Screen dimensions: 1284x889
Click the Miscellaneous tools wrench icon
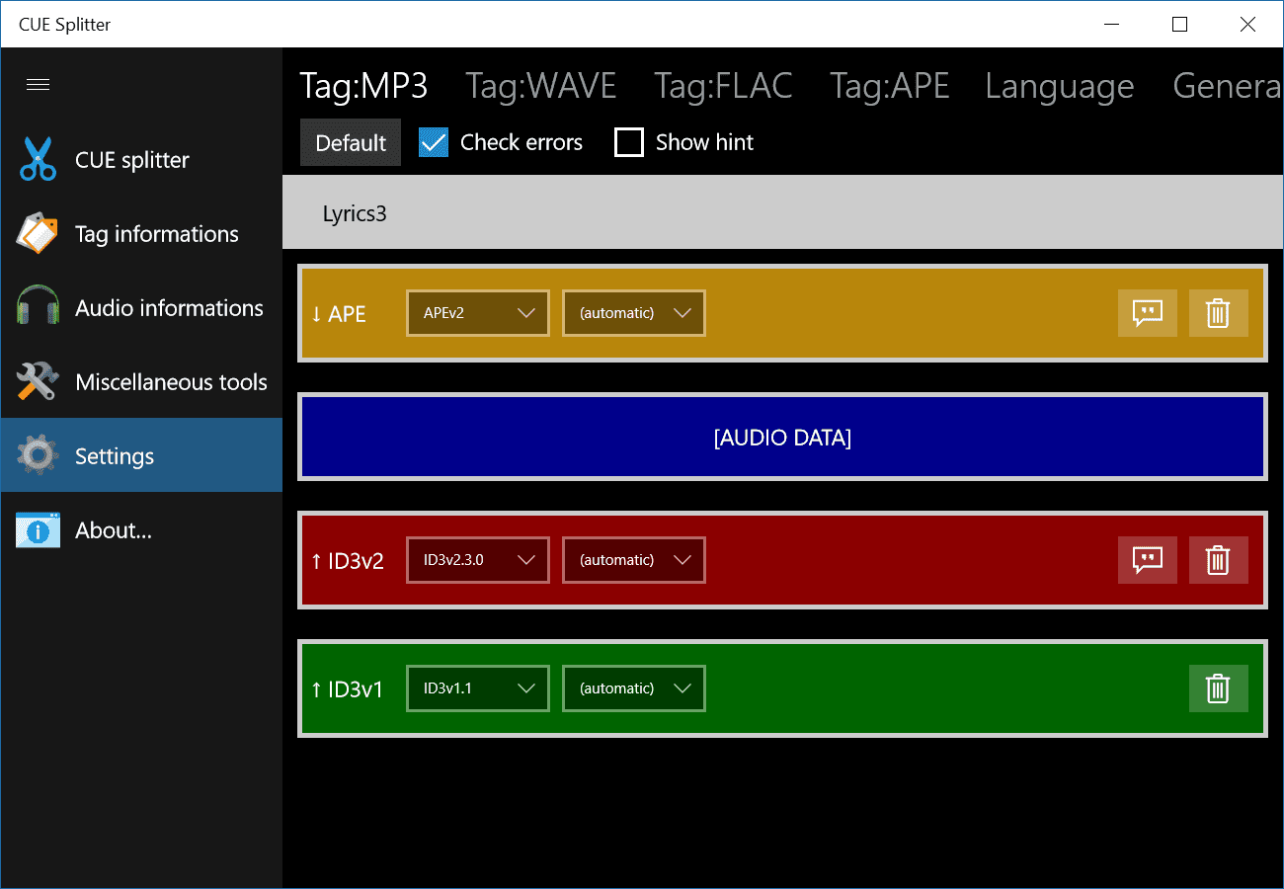coord(38,381)
